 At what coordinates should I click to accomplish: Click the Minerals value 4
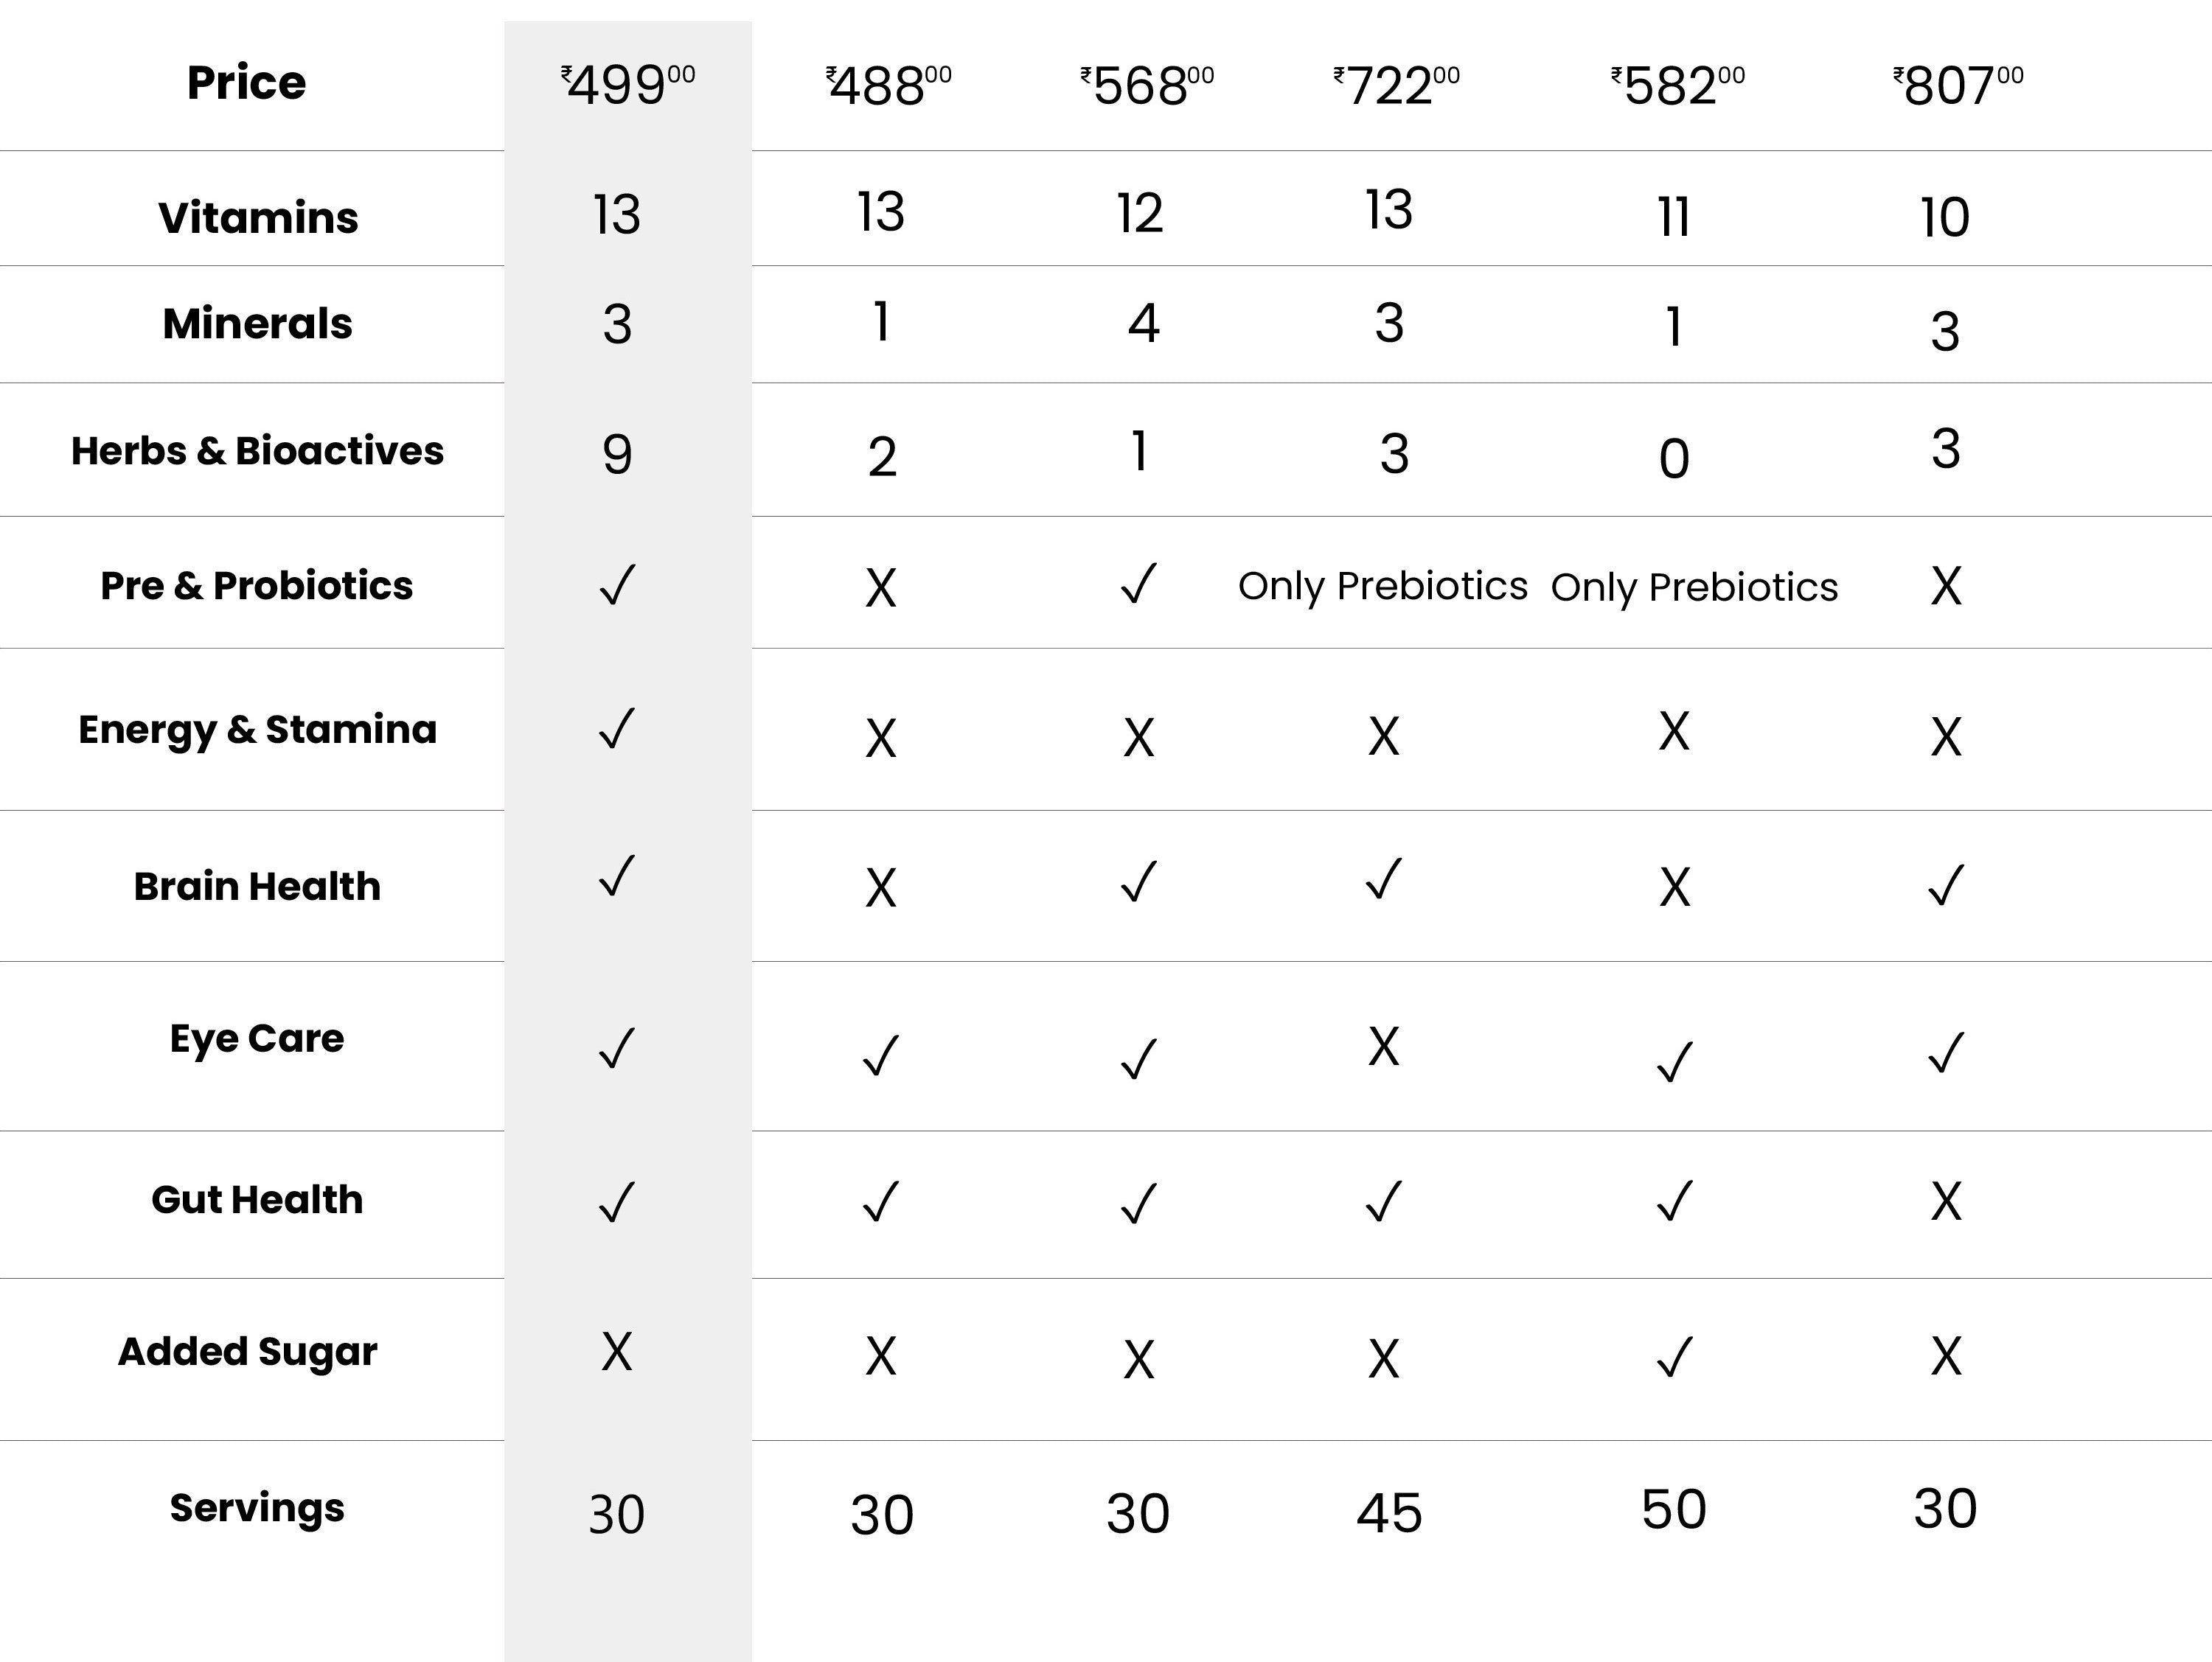click(x=1143, y=324)
